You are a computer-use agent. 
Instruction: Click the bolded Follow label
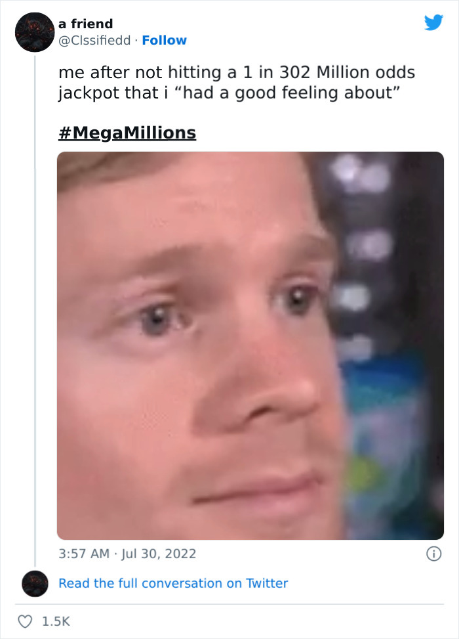pyautogui.click(x=164, y=40)
